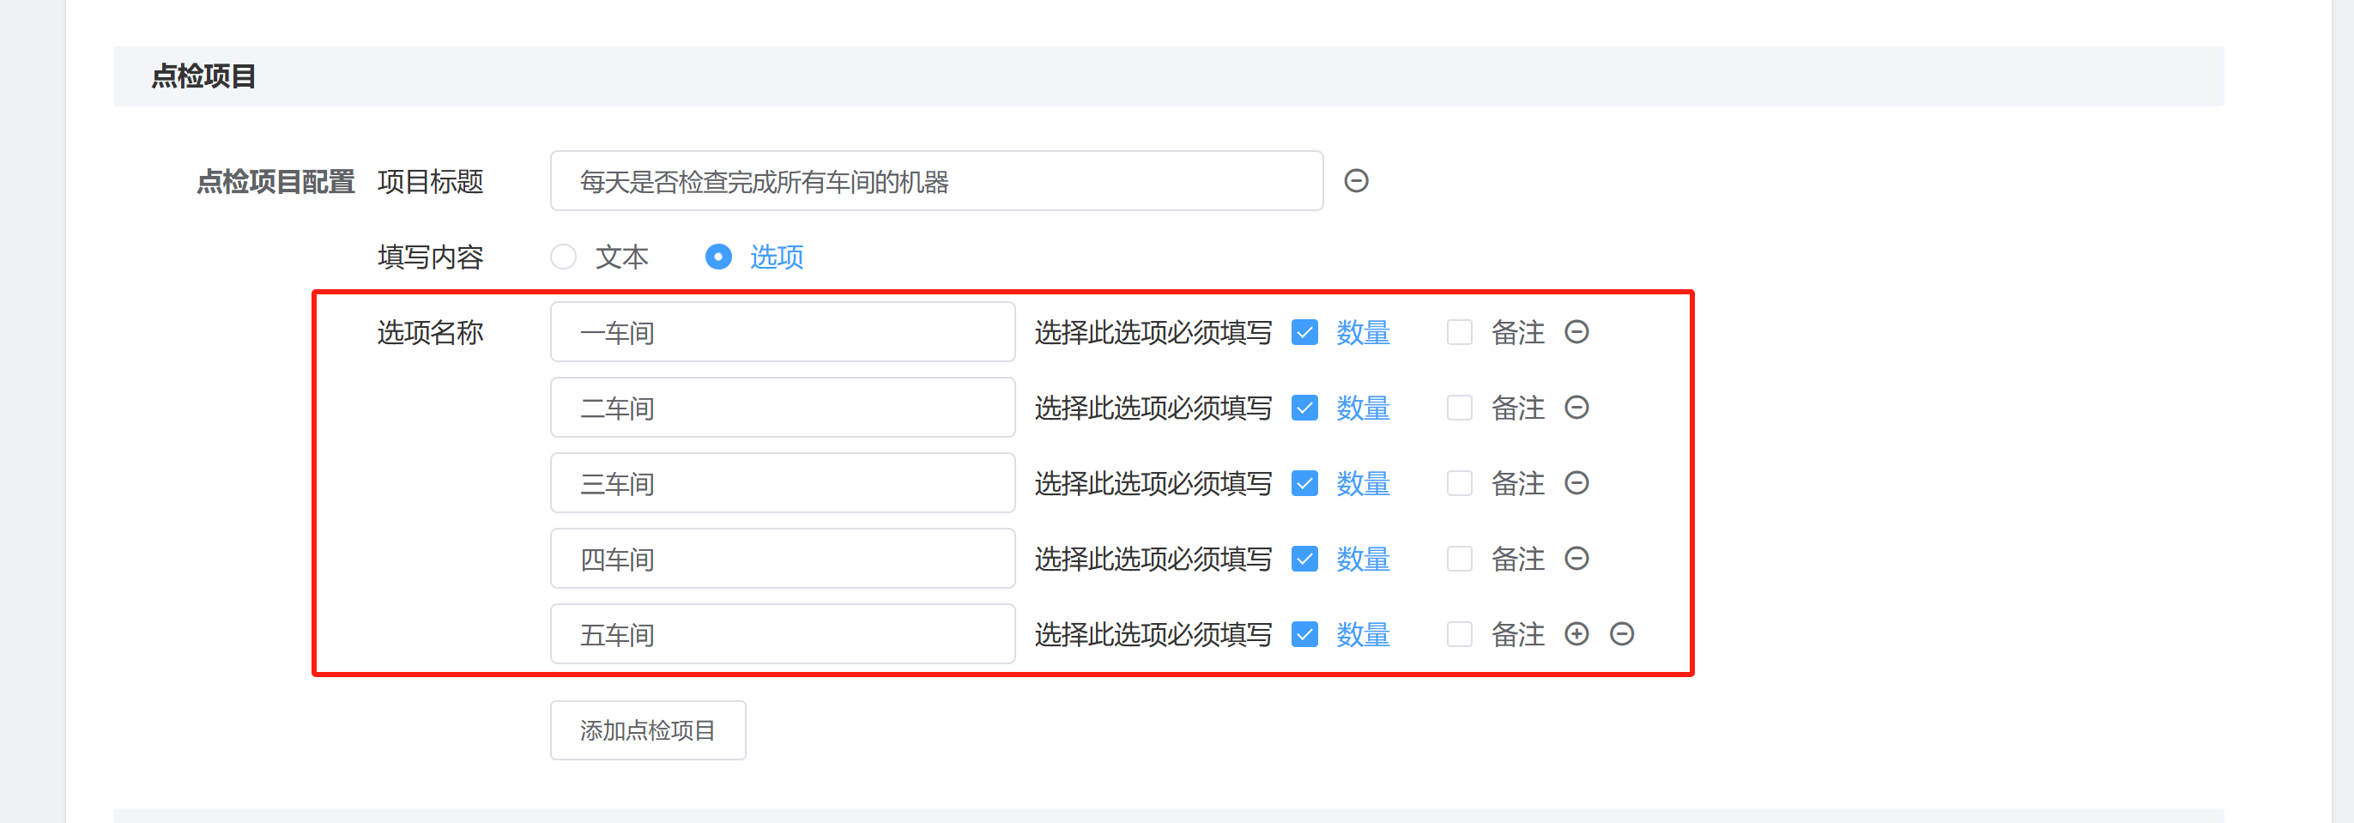Tick 备注 checkbox in 五车间 row
This screenshot has width=2354, height=823.
tap(1460, 634)
